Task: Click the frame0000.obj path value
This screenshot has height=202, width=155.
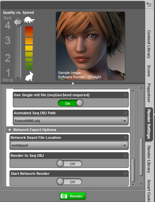Action: 27,121
